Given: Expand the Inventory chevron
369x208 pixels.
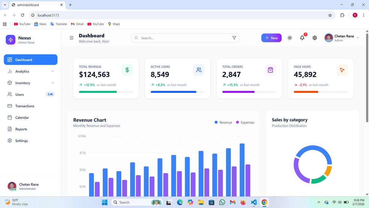Looking at the screenshot, I should (53, 83).
